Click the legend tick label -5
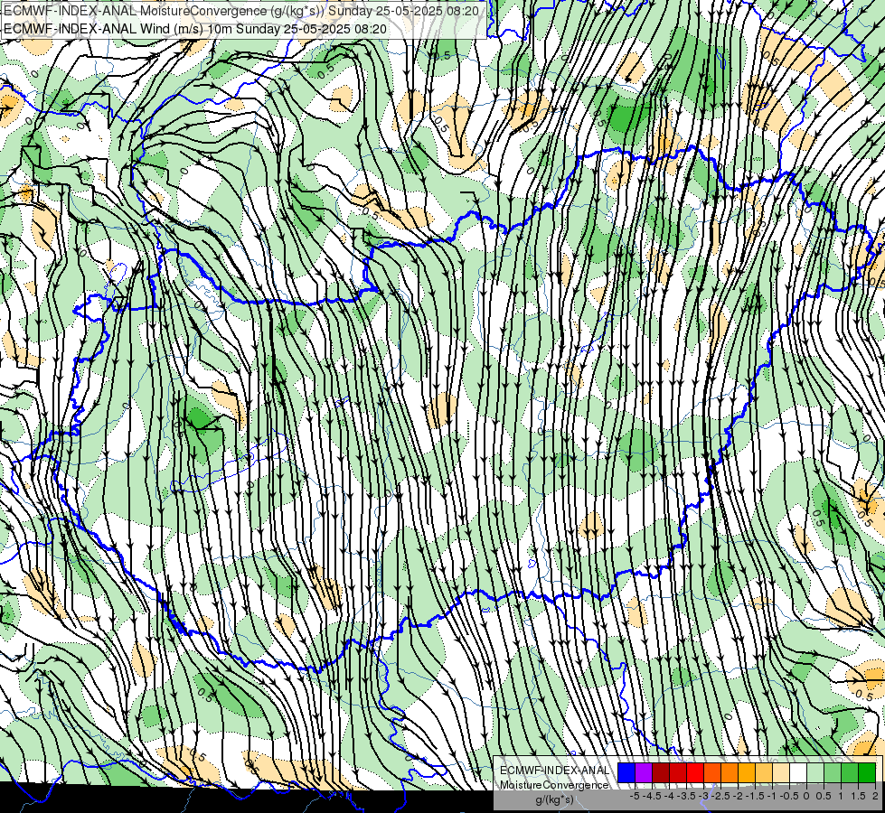The image size is (885, 813). (635, 796)
